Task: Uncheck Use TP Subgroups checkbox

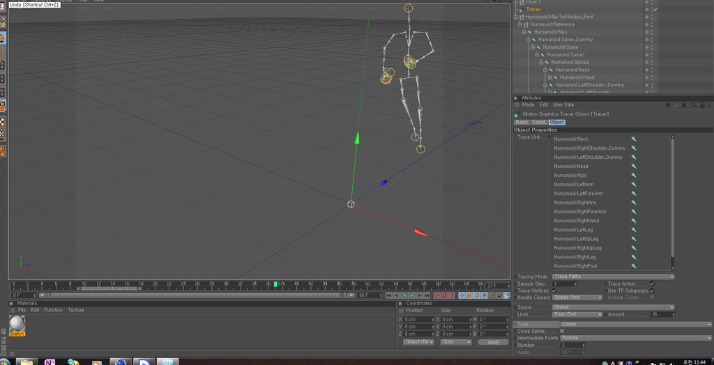Action: pos(652,290)
